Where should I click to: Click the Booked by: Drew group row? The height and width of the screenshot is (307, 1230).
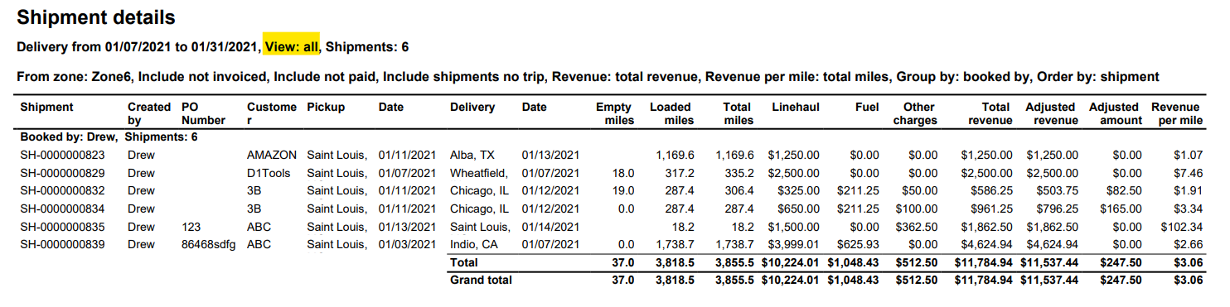tap(109, 137)
